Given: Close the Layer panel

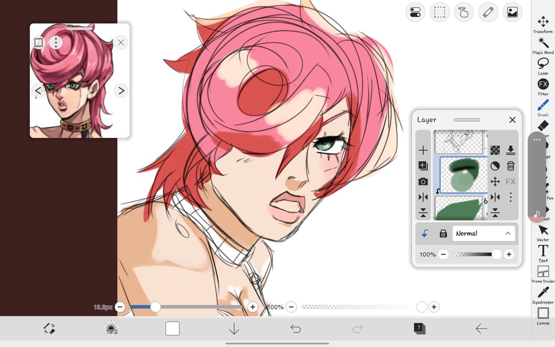Looking at the screenshot, I should [512, 120].
